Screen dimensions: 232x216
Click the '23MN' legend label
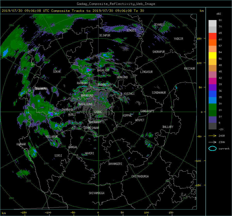pos(222,142)
